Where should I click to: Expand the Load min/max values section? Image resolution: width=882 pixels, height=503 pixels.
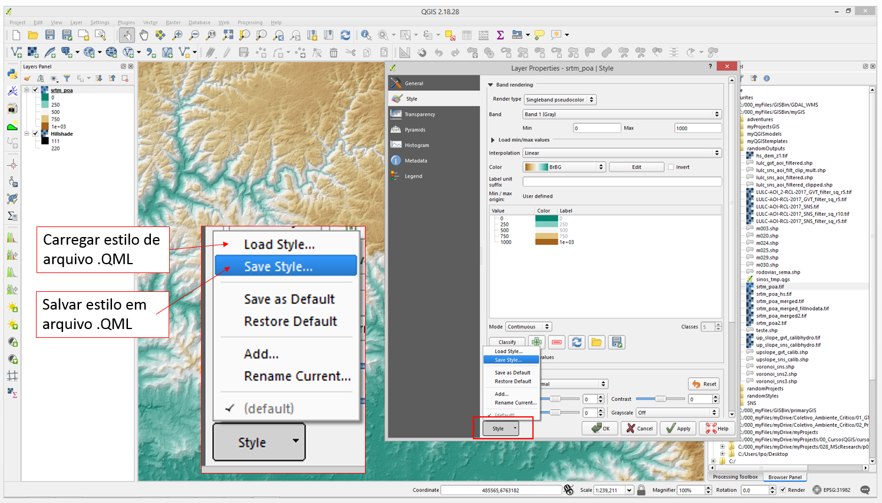493,140
